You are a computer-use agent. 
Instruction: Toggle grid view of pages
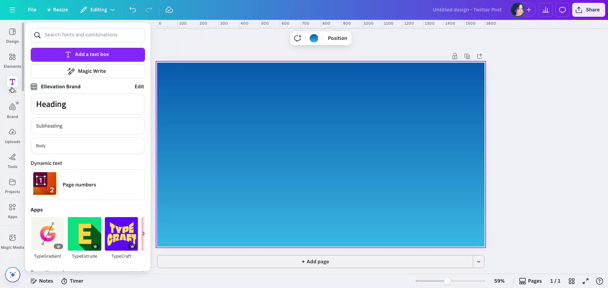pos(572,281)
